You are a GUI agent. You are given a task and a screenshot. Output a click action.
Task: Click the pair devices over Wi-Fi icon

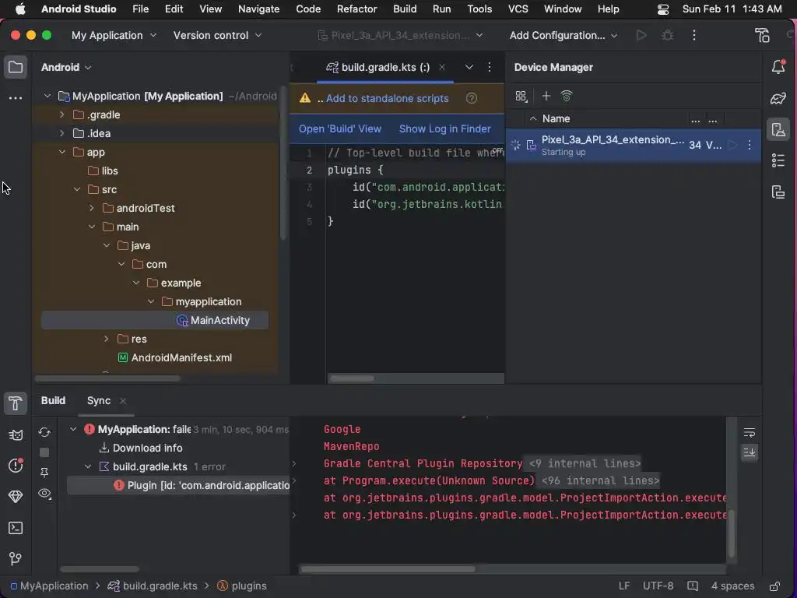567,96
